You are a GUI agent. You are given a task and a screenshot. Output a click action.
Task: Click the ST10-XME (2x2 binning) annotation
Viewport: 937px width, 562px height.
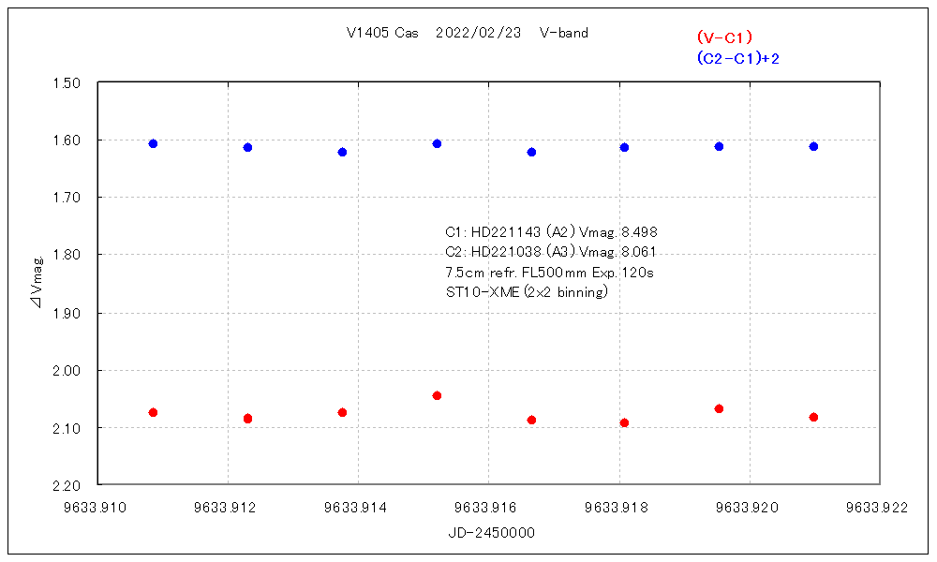tap(527, 291)
